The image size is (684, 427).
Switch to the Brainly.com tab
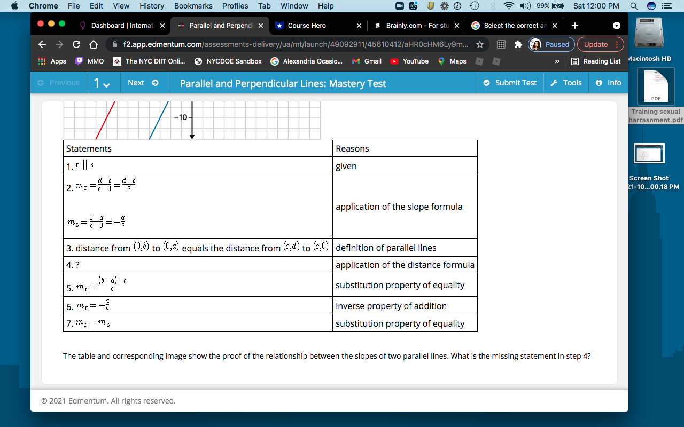pyautogui.click(x=417, y=26)
